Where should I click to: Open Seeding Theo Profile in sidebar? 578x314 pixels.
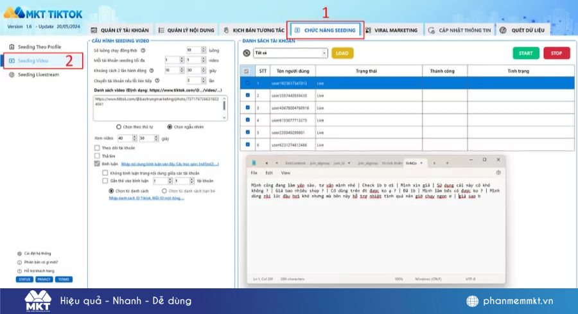39,47
